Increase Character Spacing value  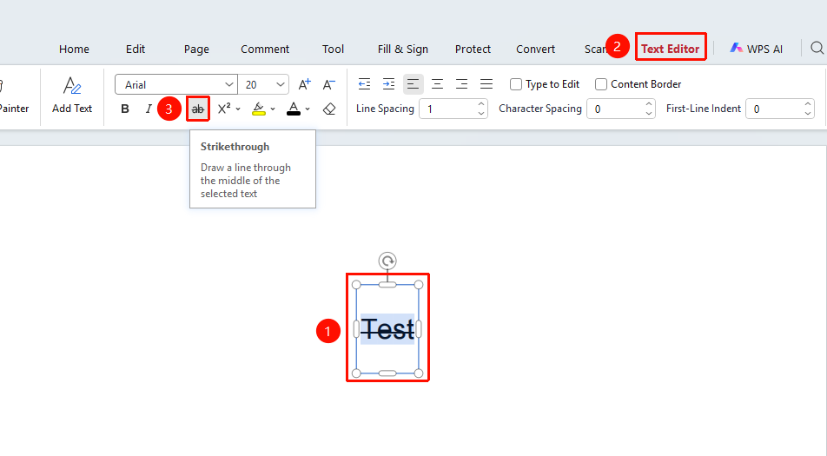pyautogui.click(x=649, y=104)
